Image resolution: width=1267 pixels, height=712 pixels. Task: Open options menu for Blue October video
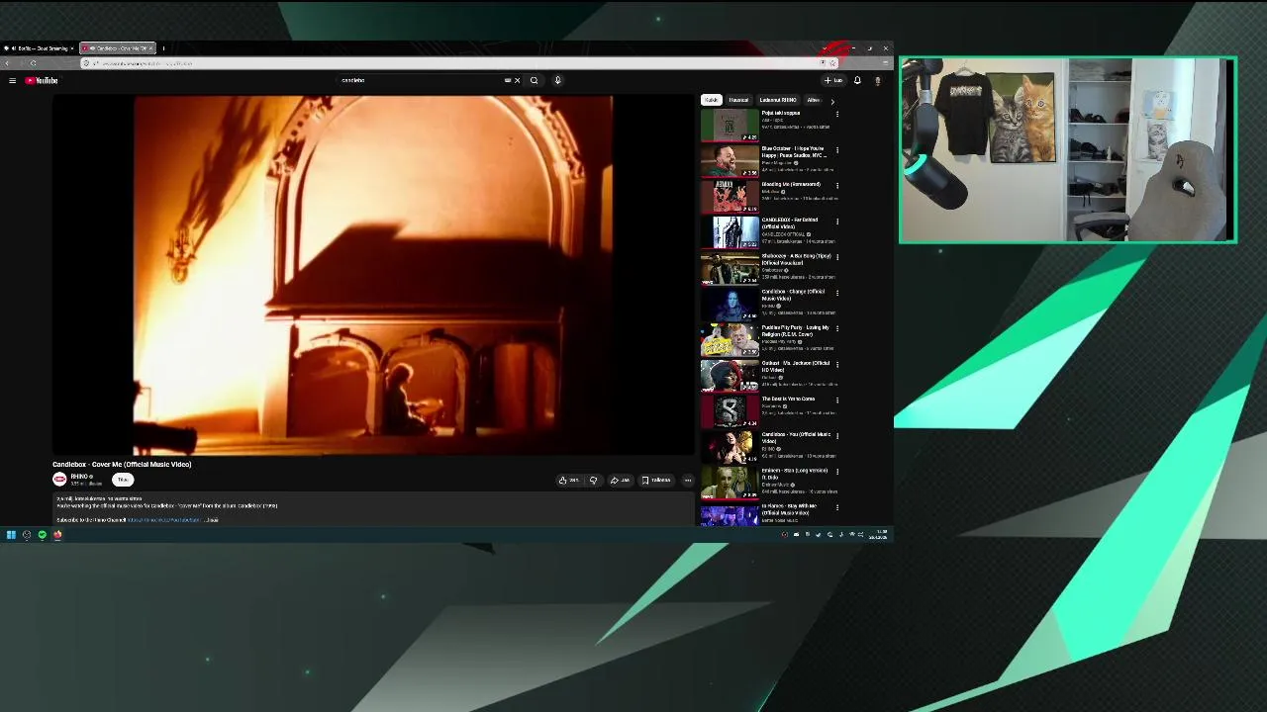point(837,150)
